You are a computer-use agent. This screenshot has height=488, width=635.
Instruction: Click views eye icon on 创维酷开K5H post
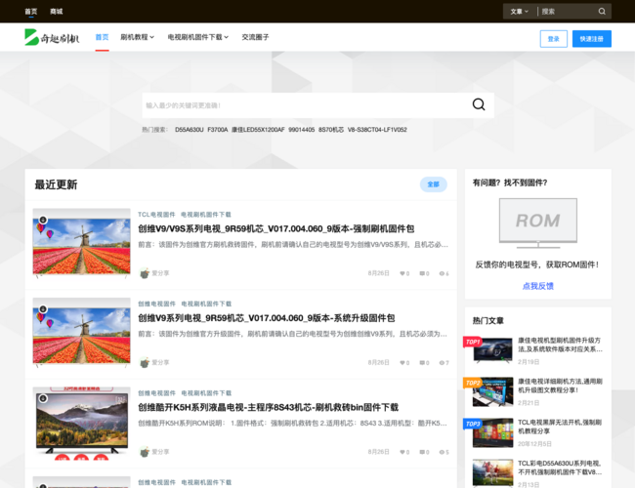coord(442,452)
